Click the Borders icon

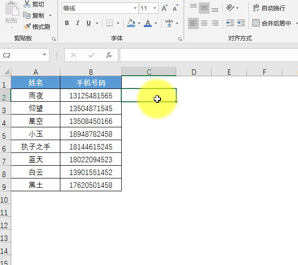109,23
